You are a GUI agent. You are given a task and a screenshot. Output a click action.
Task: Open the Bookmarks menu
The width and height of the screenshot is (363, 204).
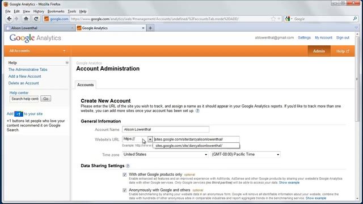(x=56, y=11)
